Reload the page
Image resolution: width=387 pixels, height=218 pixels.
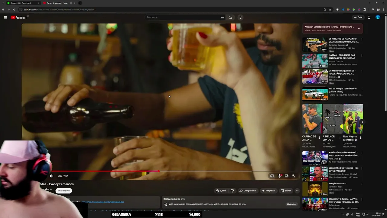(14, 9)
